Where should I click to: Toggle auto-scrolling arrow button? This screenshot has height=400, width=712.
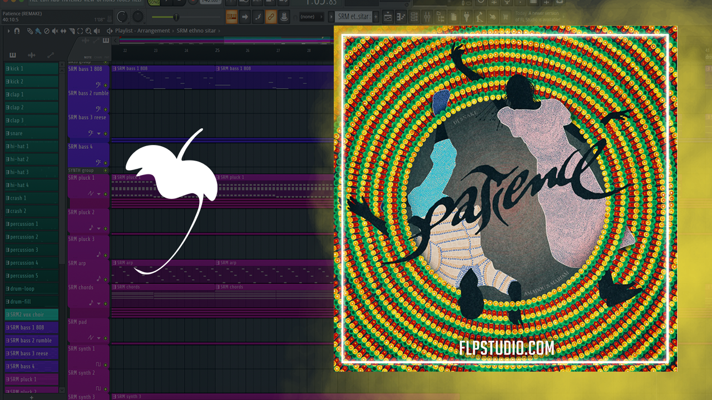tap(245, 17)
